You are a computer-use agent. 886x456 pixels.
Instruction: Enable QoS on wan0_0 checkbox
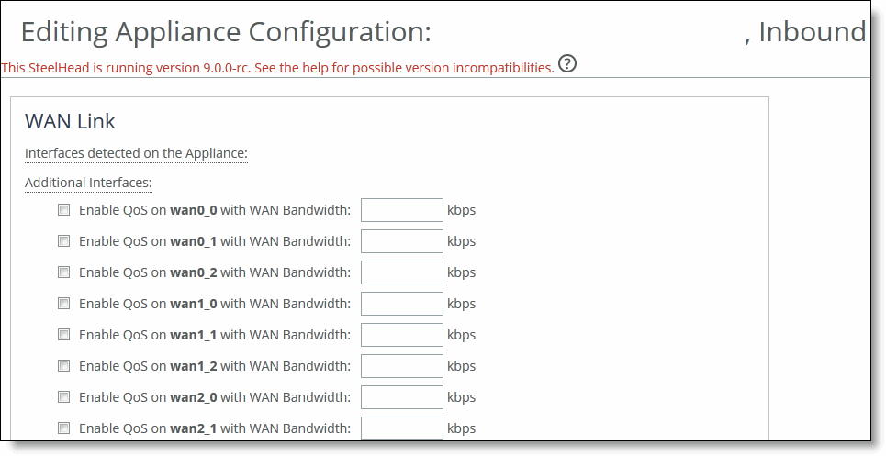point(64,210)
